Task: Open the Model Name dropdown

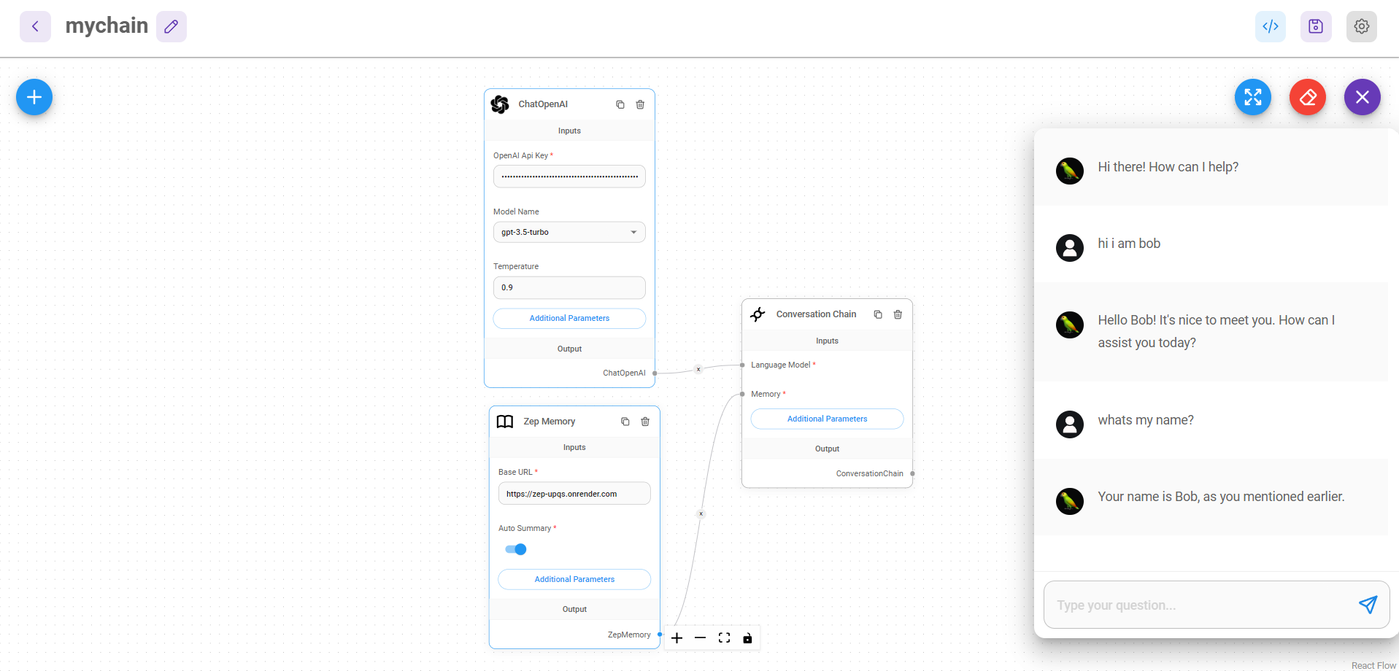Action: pos(569,232)
